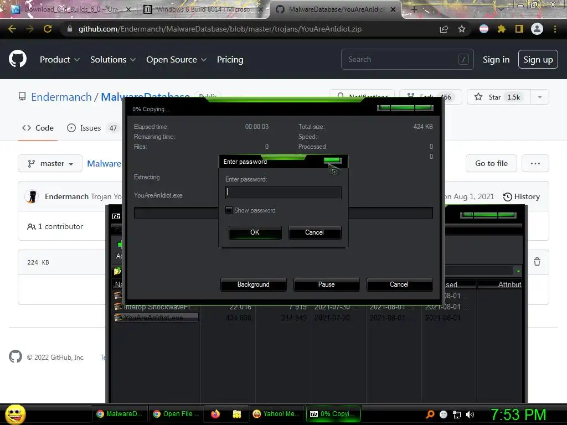View file History

coord(522,196)
